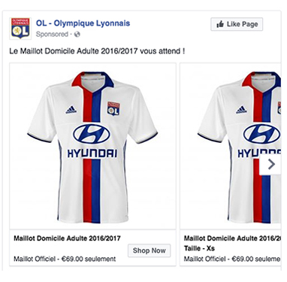Viewport: 287px width, 282px height.
Task: Open the second jersey product image
Action: (231, 146)
